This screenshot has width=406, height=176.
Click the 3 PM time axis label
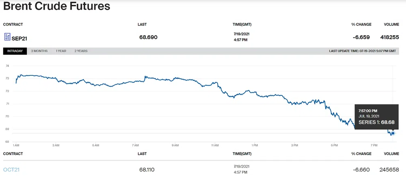click(294, 145)
